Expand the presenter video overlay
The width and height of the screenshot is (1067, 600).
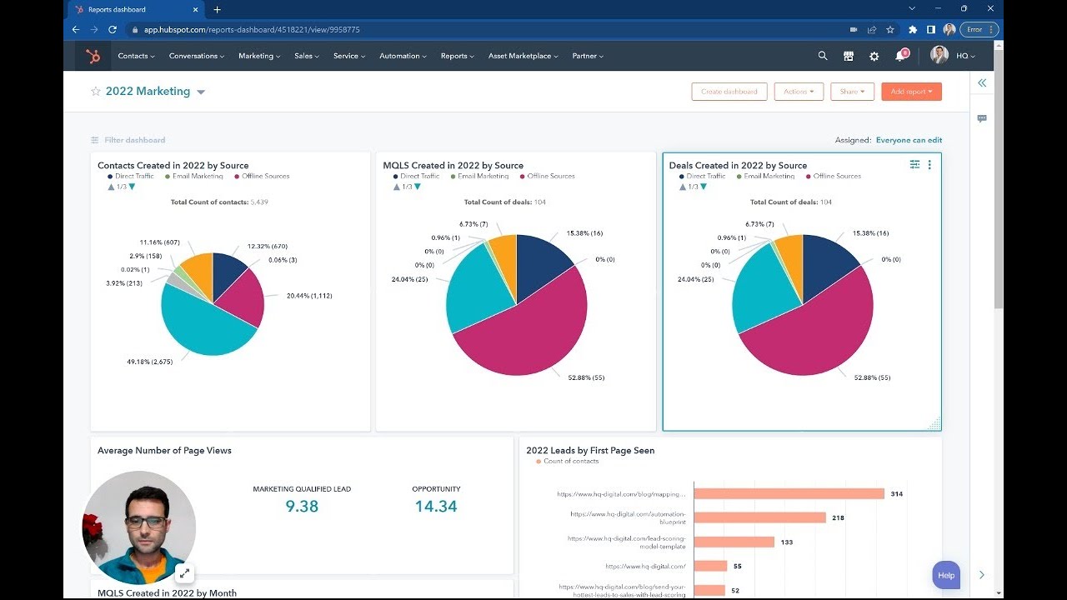pyautogui.click(x=184, y=572)
